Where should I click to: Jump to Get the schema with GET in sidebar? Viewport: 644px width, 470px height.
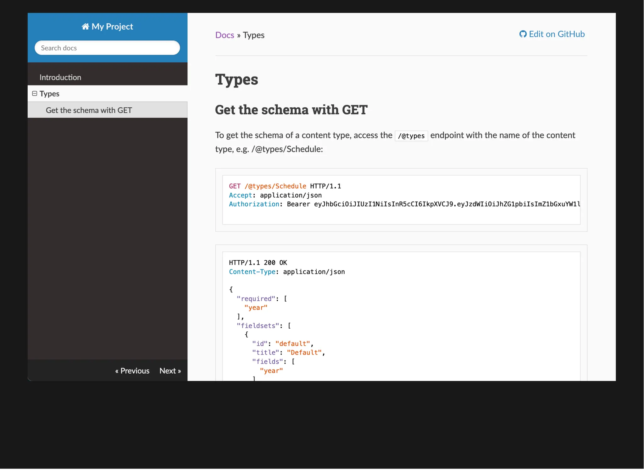[x=89, y=110]
